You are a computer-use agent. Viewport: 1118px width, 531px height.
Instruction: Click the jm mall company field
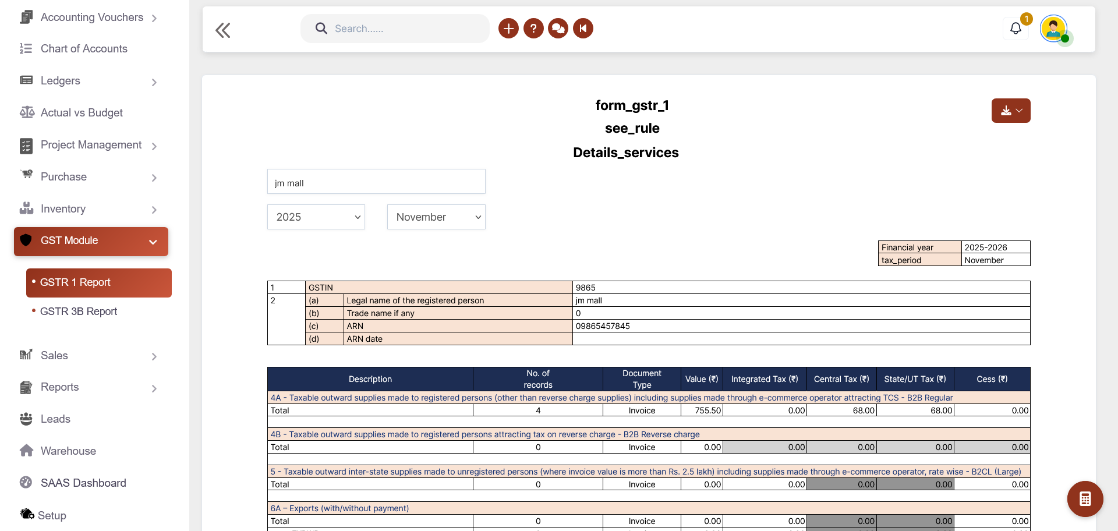(376, 182)
